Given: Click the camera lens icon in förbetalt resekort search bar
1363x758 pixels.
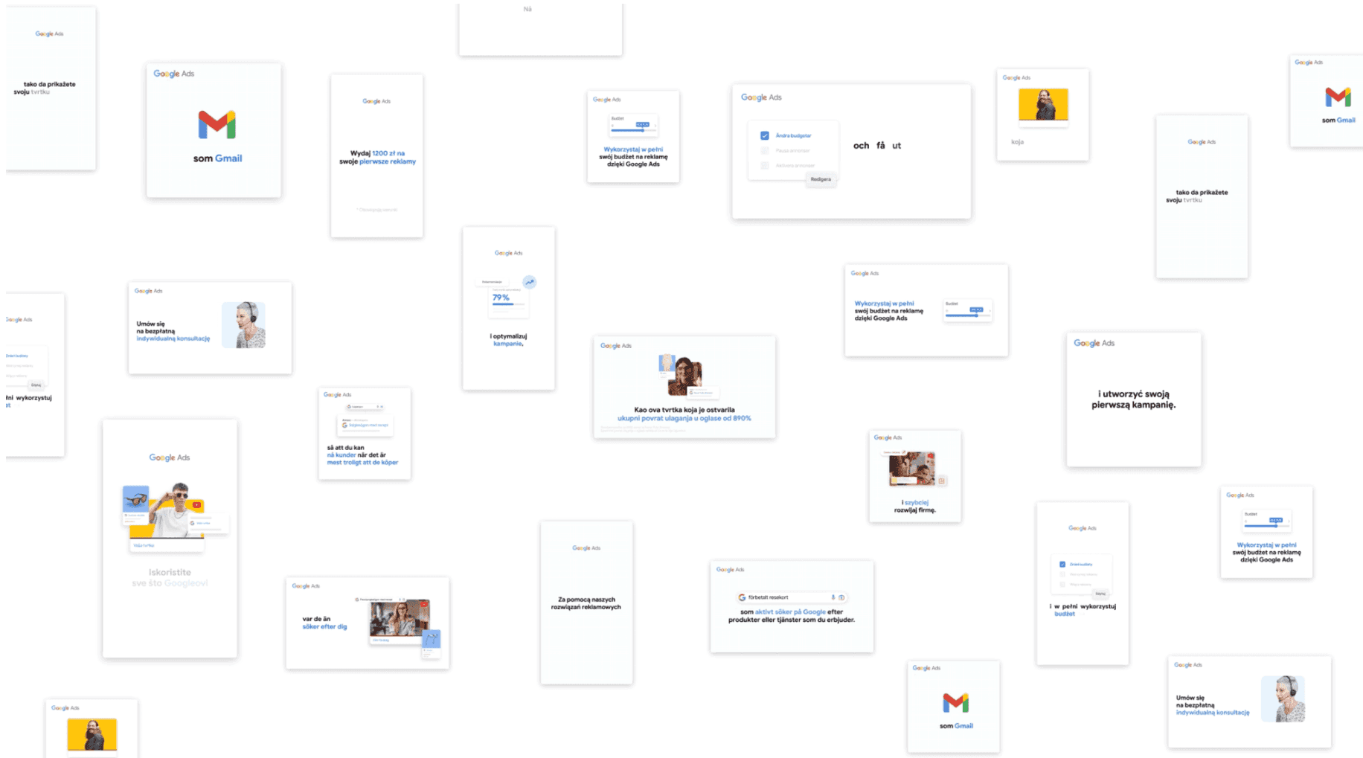Looking at the screenshot, I should (x=841, y=597).
